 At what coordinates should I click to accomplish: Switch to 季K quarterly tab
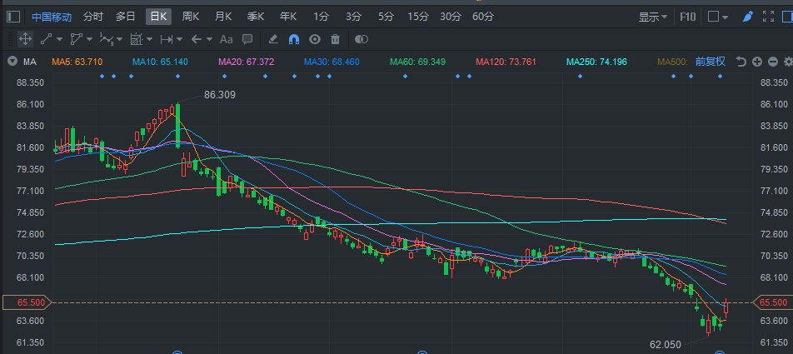click(x=256, y=17)
